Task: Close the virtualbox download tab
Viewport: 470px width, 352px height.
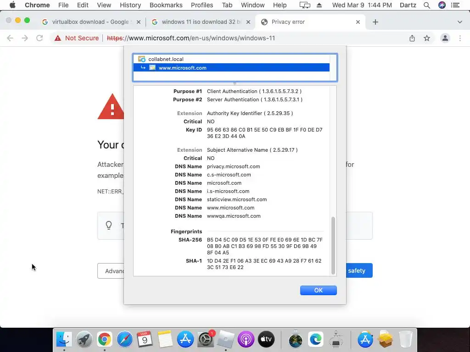Action: coord(139,22)
